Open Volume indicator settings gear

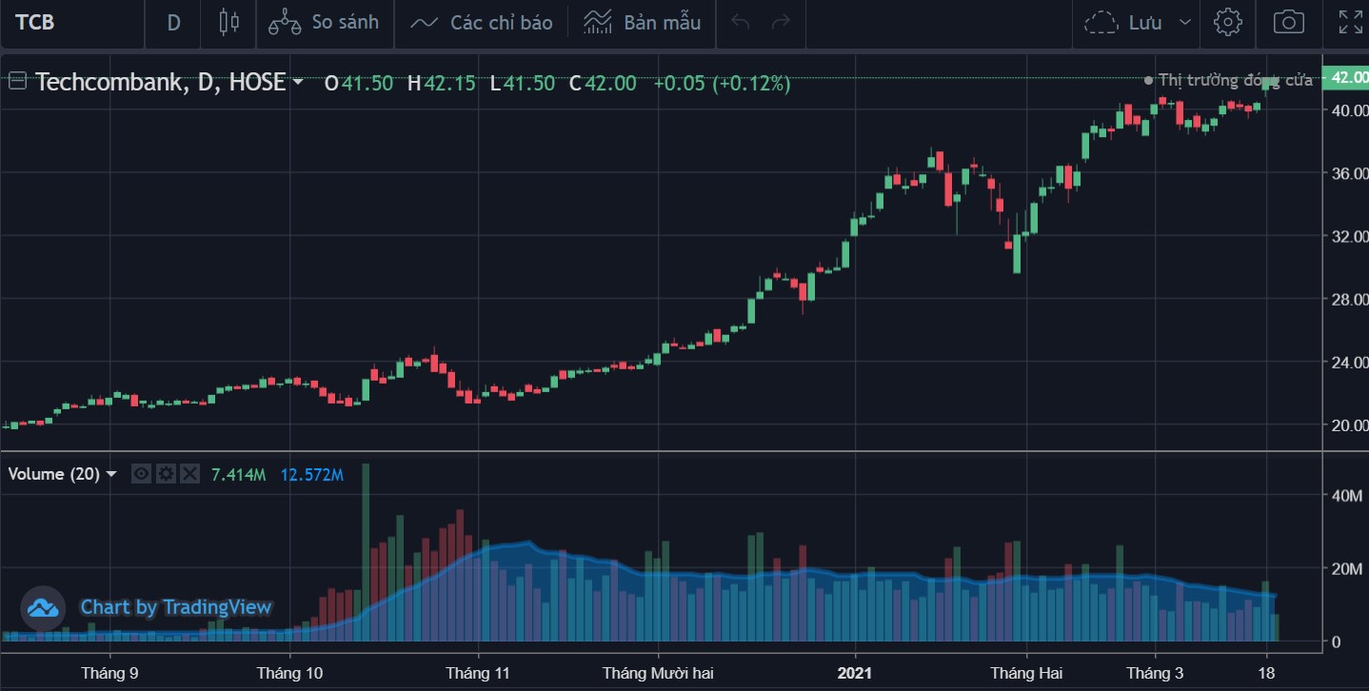[166, 474]
